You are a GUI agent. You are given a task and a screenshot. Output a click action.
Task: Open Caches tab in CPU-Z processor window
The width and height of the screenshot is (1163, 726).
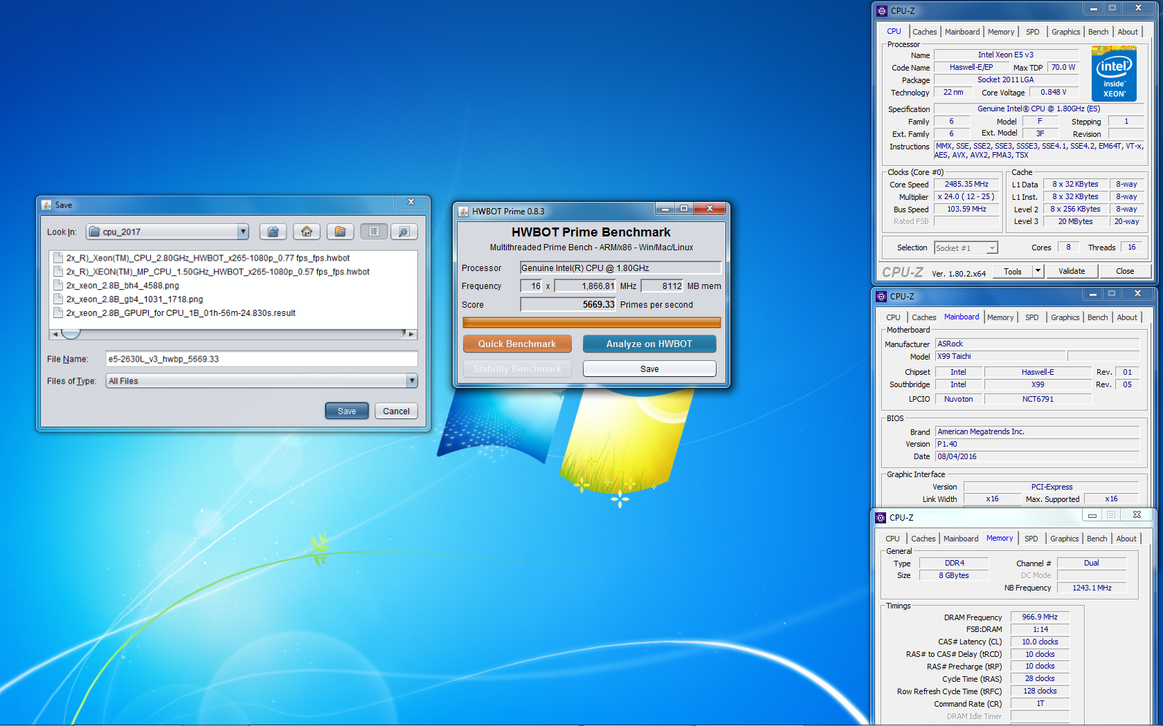click(x=924, y=32)
